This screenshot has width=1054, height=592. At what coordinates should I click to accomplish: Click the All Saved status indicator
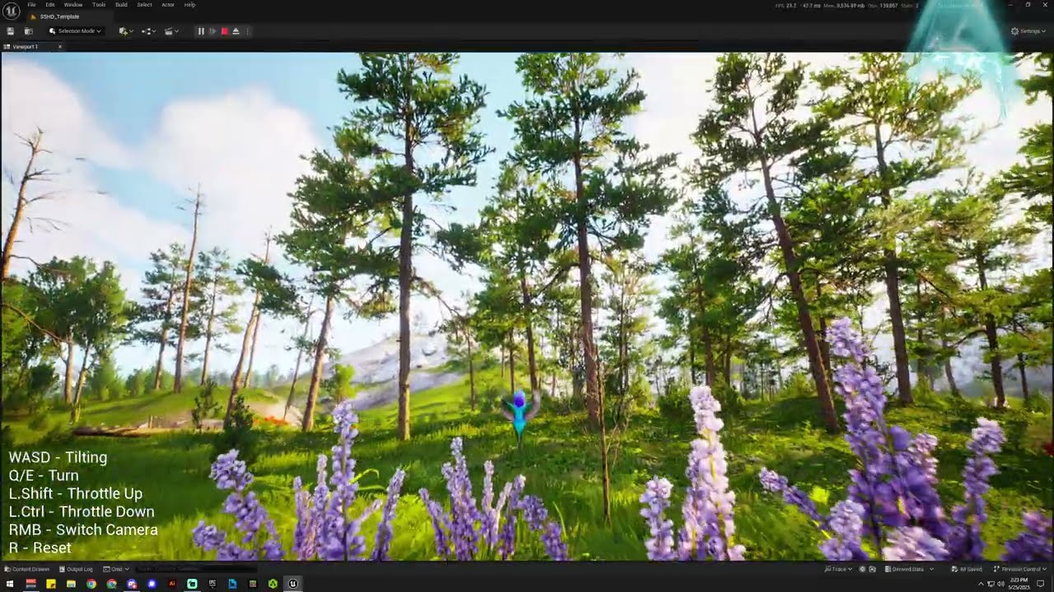967,569
